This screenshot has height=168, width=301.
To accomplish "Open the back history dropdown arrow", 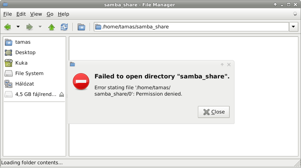I will (18, 27).
